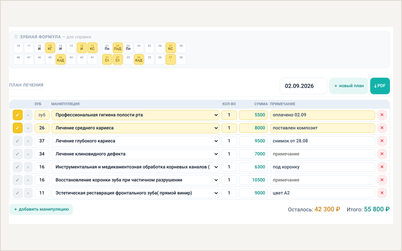The image size is (402, 251).
Task: Mark Лечение клиновидного дефекта as done
Action: click(x=18, y=154)
